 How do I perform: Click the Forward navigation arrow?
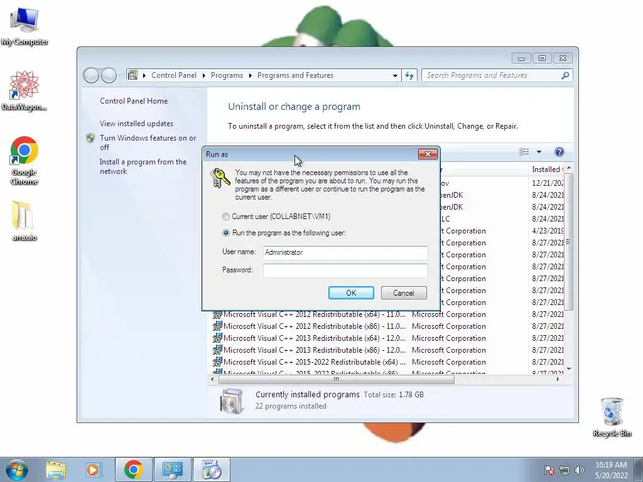click(x=109, y=75)
